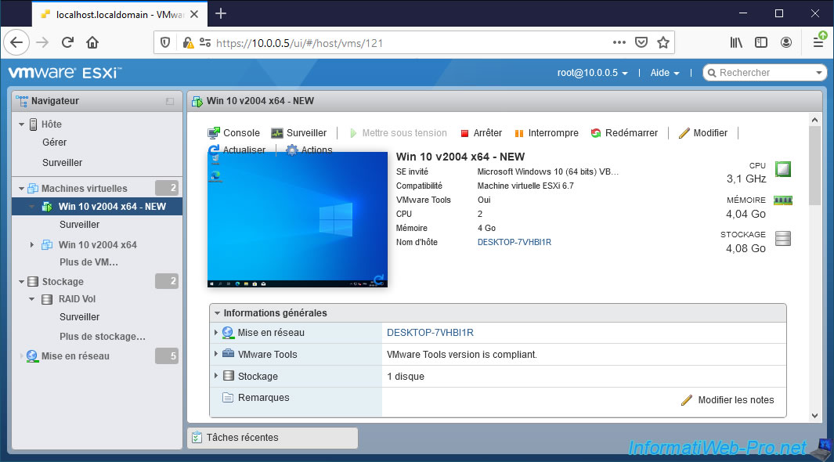Click Plus de stockage... in navigator
Image resolution: width=834 pixels, height=462 pixels.
(x=102, y=337)
